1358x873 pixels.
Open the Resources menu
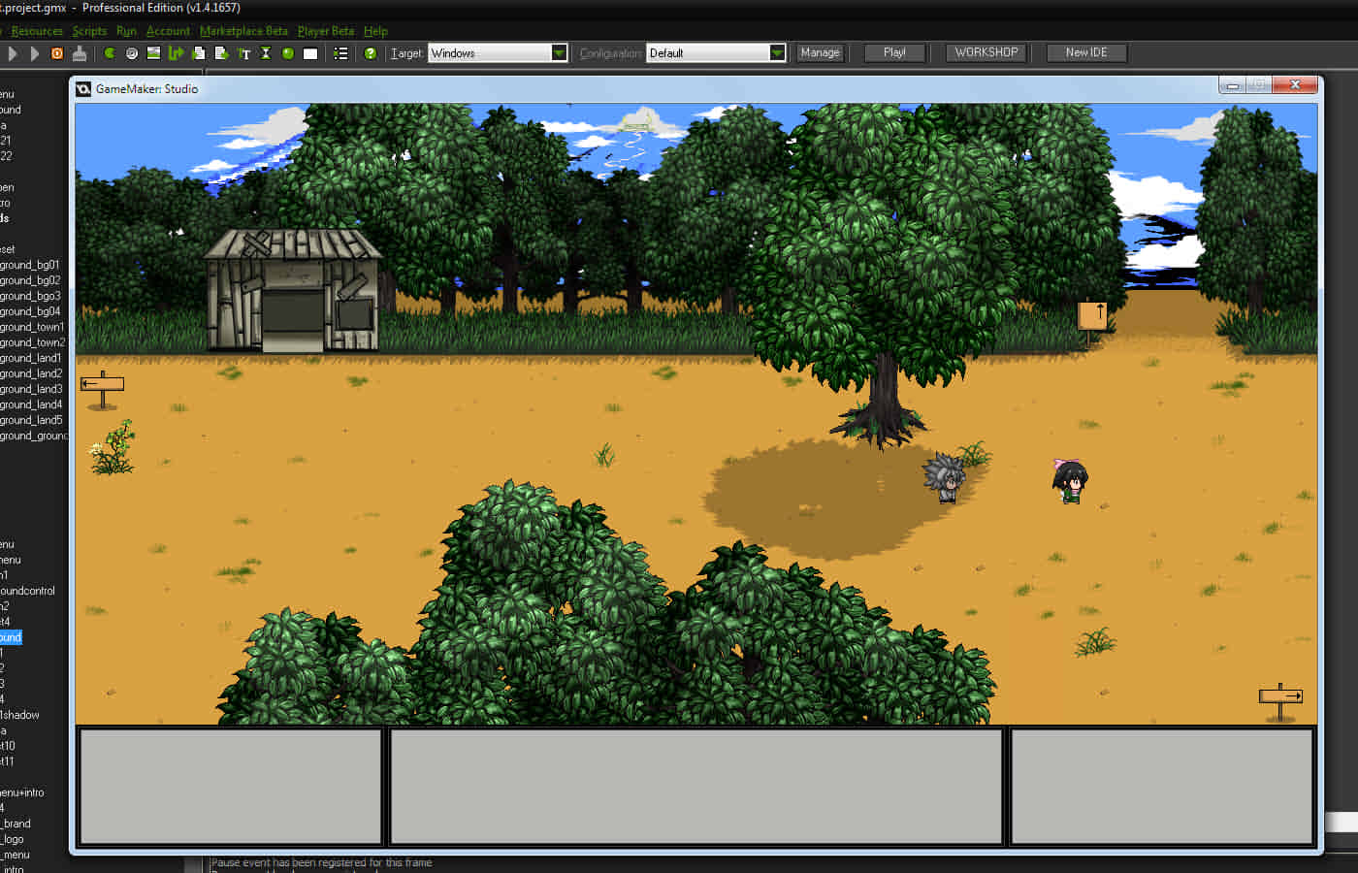tap(37, 31)
